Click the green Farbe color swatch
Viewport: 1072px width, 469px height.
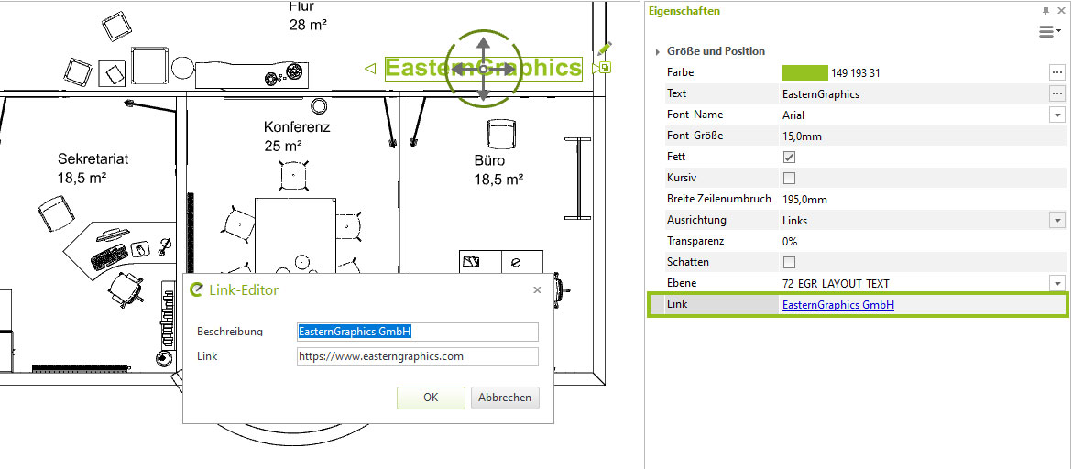(x=804, y=71)
